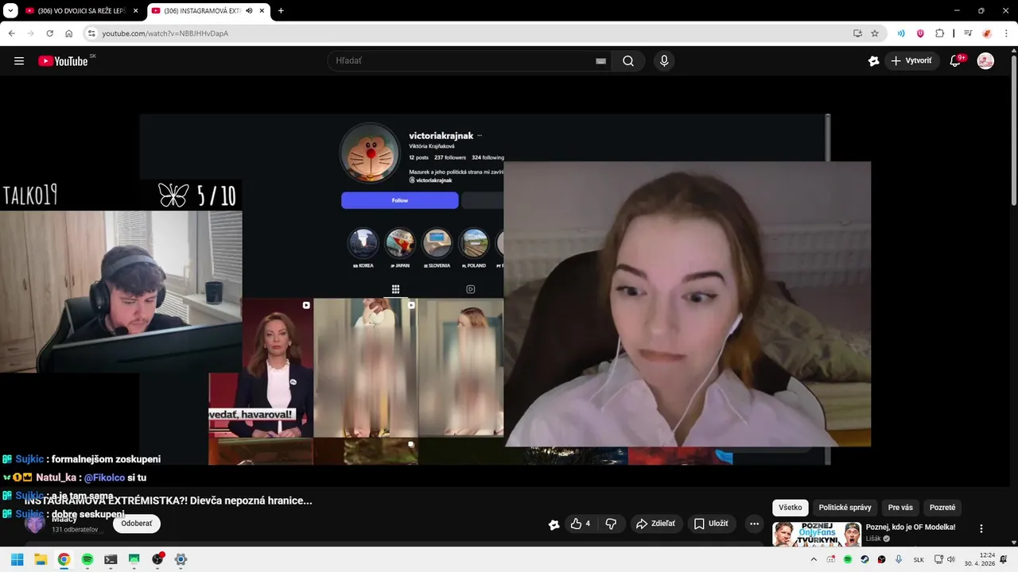The width and height of the screenshot is (1018, 572).
Task: Click the sparkle Ask icon beside like button
Action: [x=554, y=524]
